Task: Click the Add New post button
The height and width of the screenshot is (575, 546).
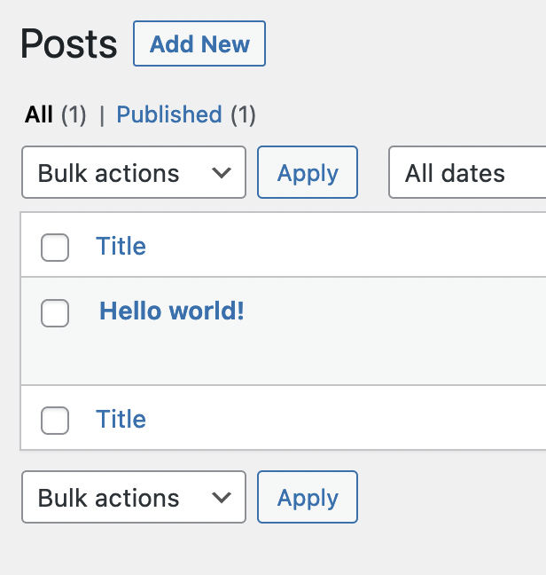Action: pos(199,43)
